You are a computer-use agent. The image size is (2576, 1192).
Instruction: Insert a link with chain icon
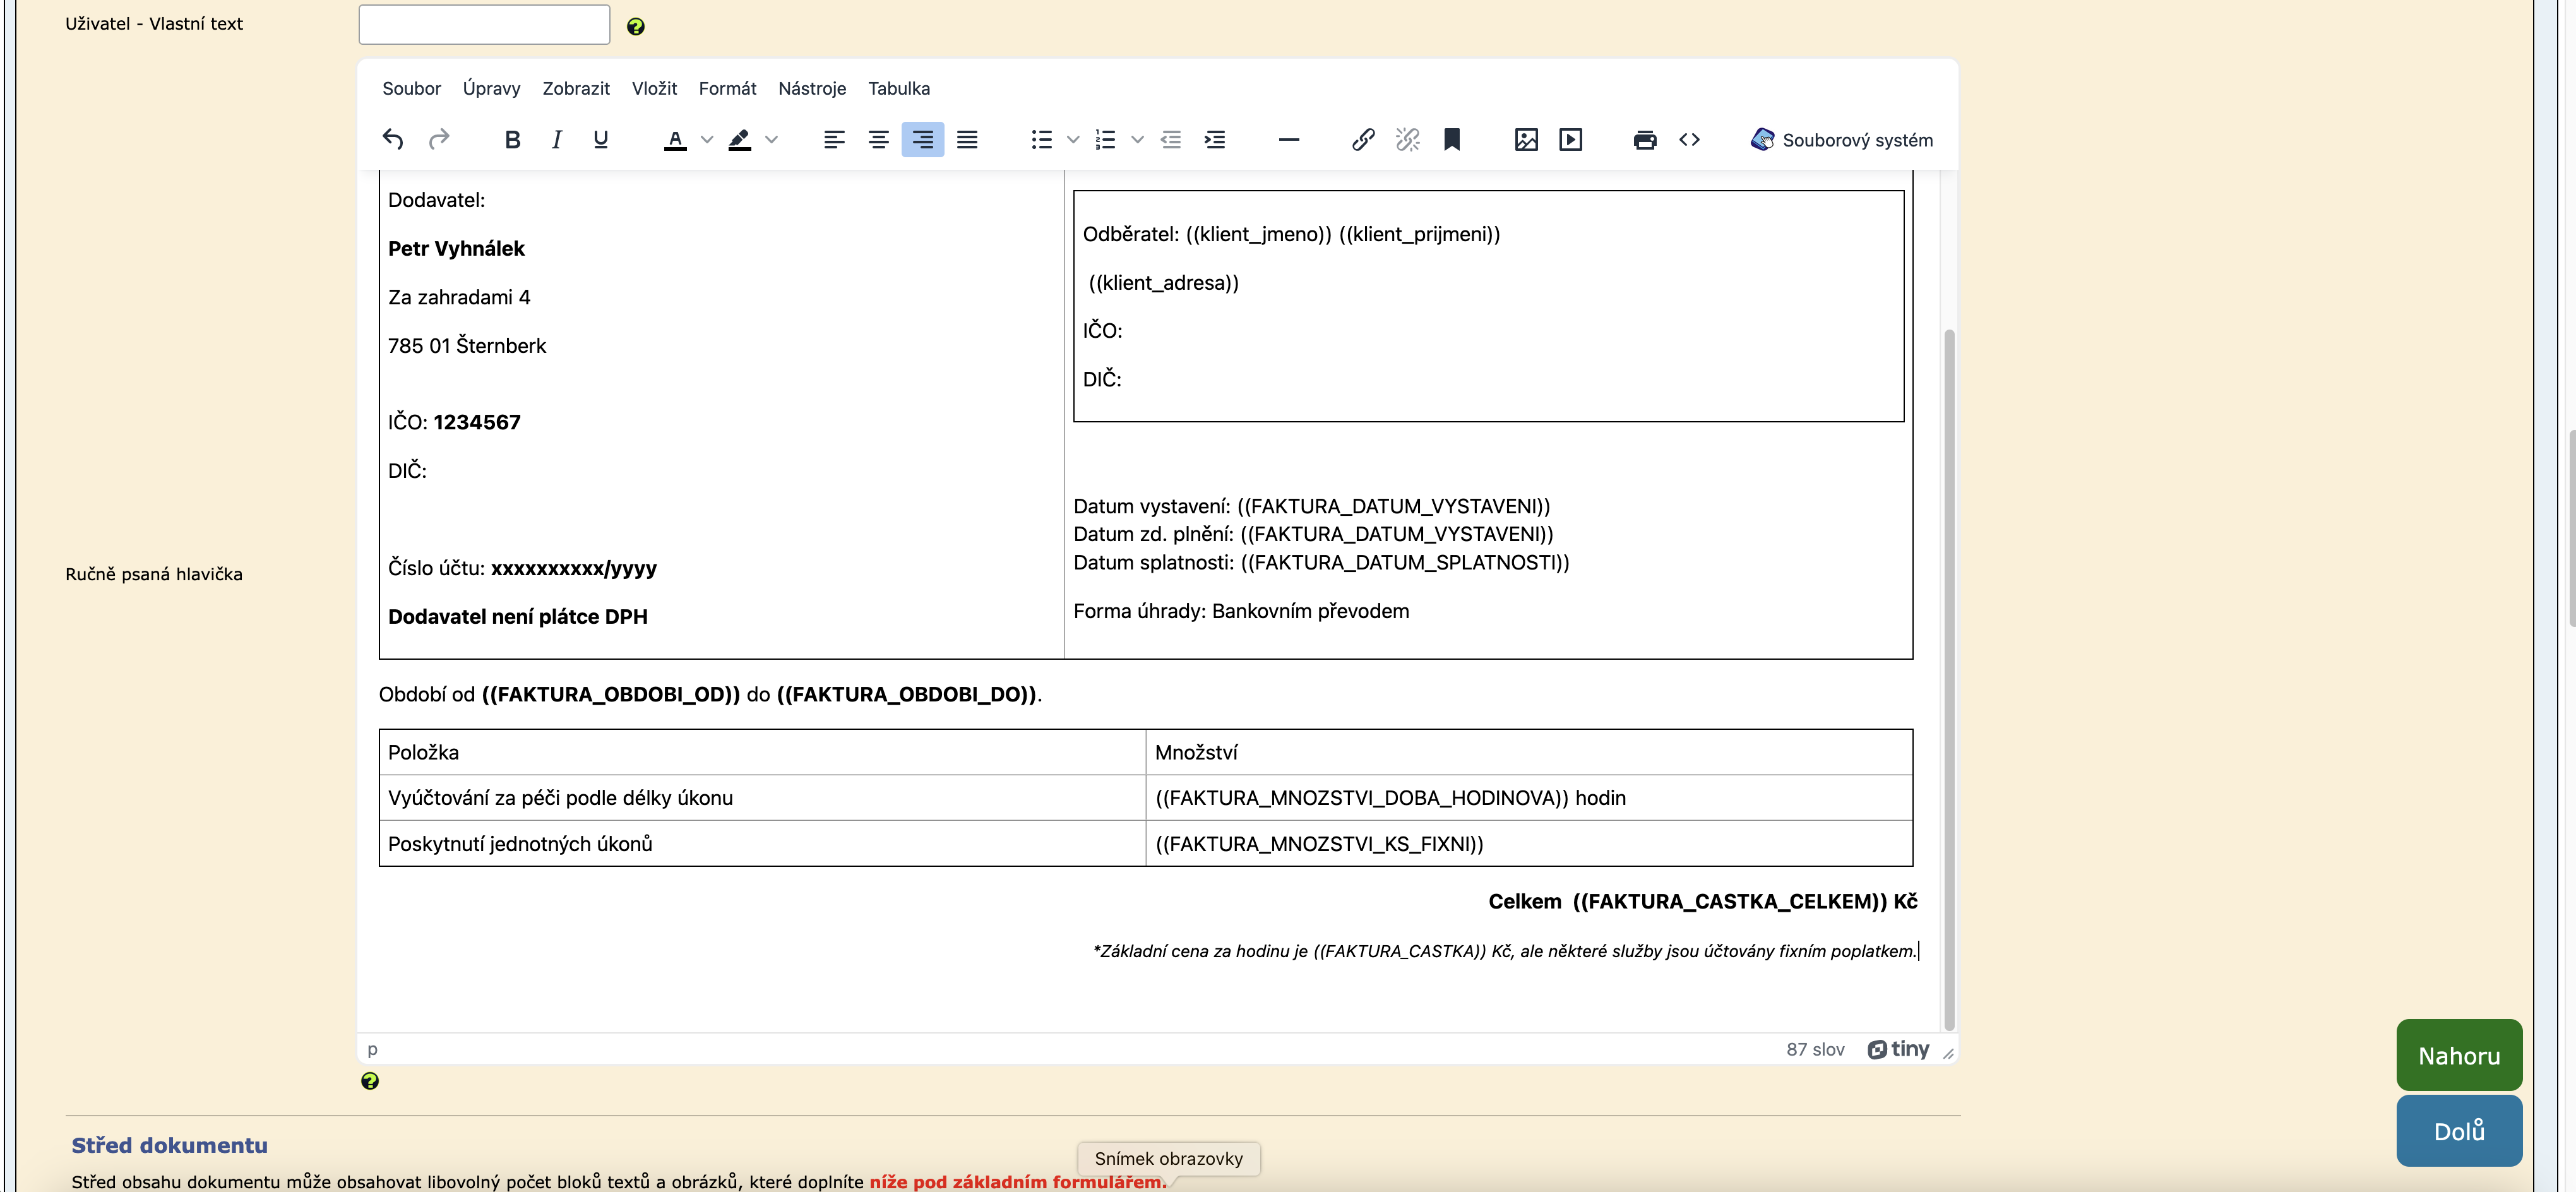(x=1362, y=140)
